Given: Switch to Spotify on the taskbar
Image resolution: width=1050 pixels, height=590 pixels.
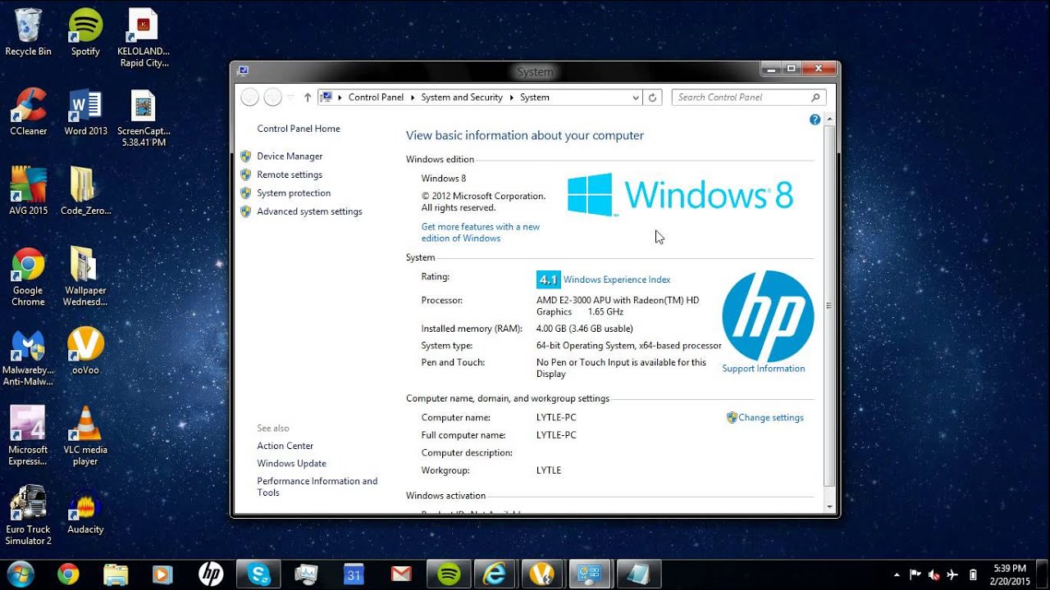Looking at the screenshot, I should point(449,574).
